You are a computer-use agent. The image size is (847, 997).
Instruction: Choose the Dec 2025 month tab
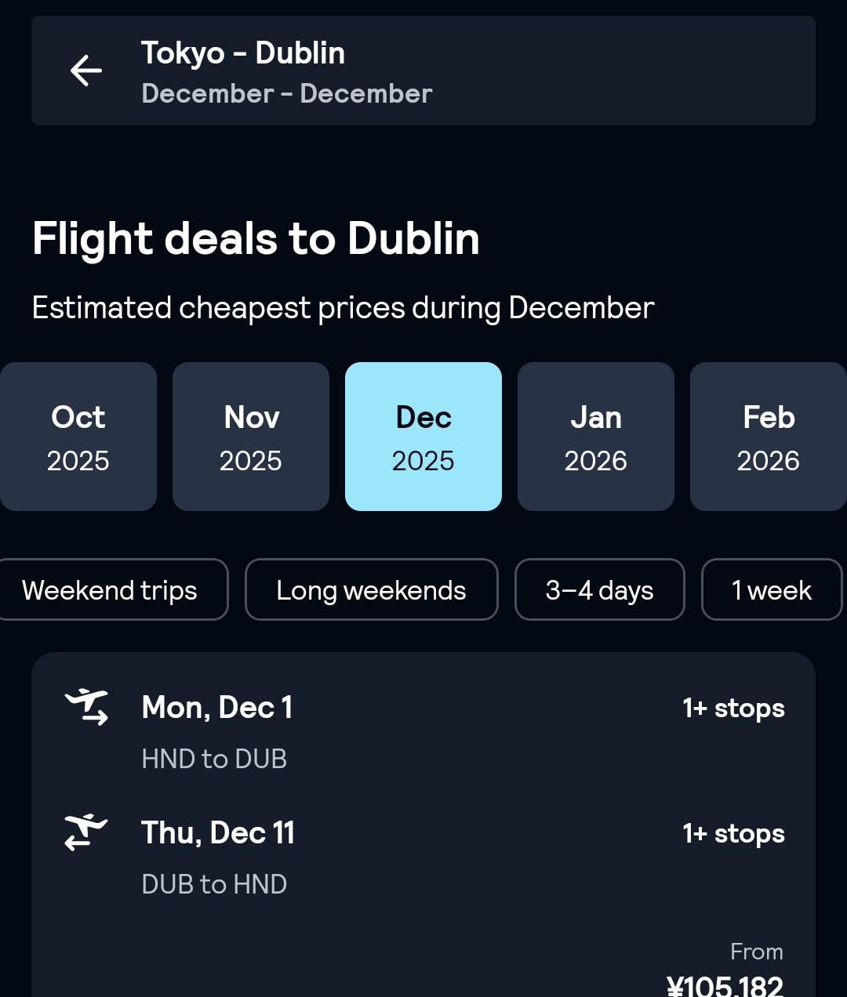coord(423,437)
